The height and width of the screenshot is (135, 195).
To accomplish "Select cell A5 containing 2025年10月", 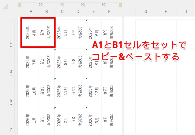I will [x=31, y=91].
